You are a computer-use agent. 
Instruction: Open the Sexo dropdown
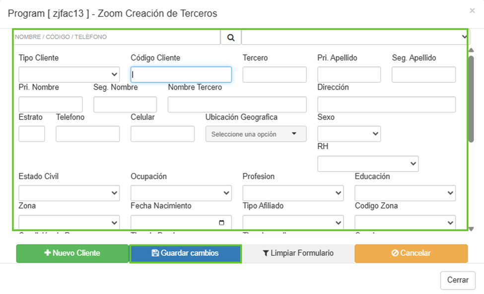(x=348, y=134)
